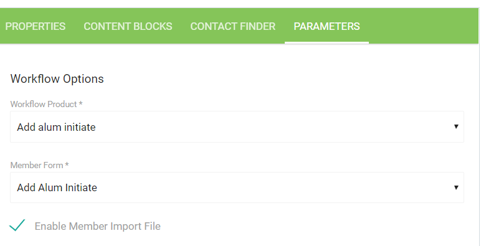Switch to the PROPERTIES tab
The height and width of the screenshot is (246, 481).
point(36,26)
